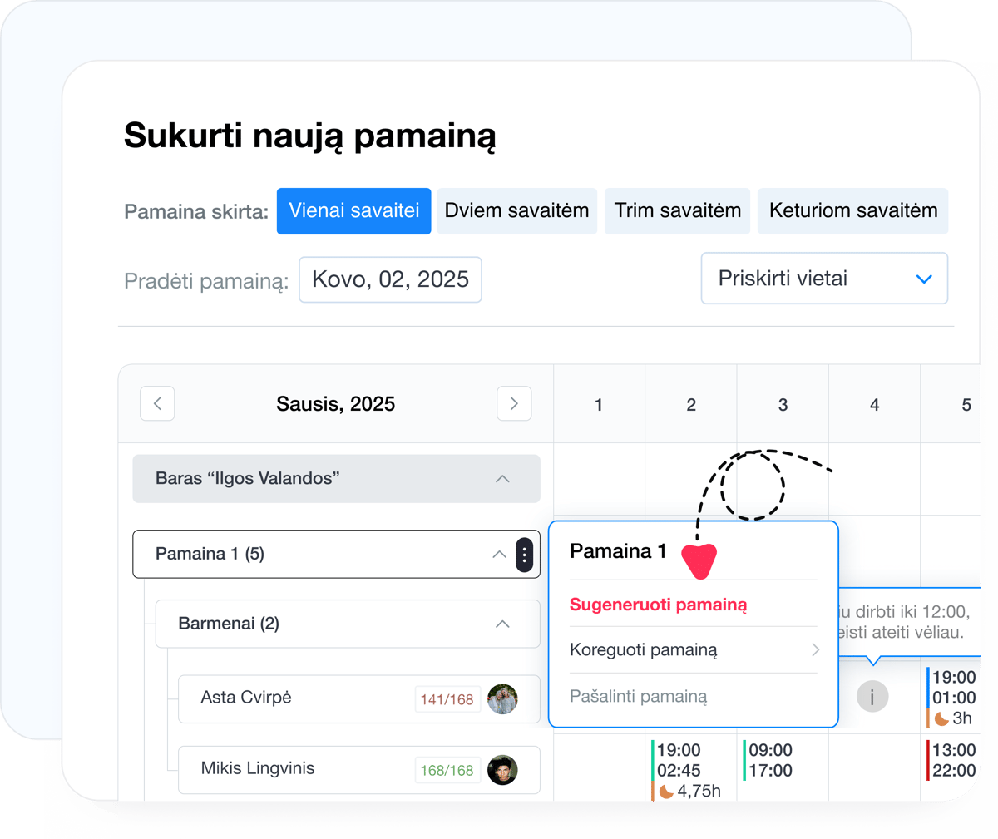Switch shift duration to Keturiom savaitėm

(852, 210)
